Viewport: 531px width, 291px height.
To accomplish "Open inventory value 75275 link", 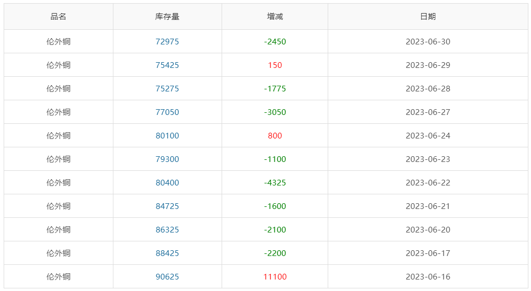I will 167,89.
